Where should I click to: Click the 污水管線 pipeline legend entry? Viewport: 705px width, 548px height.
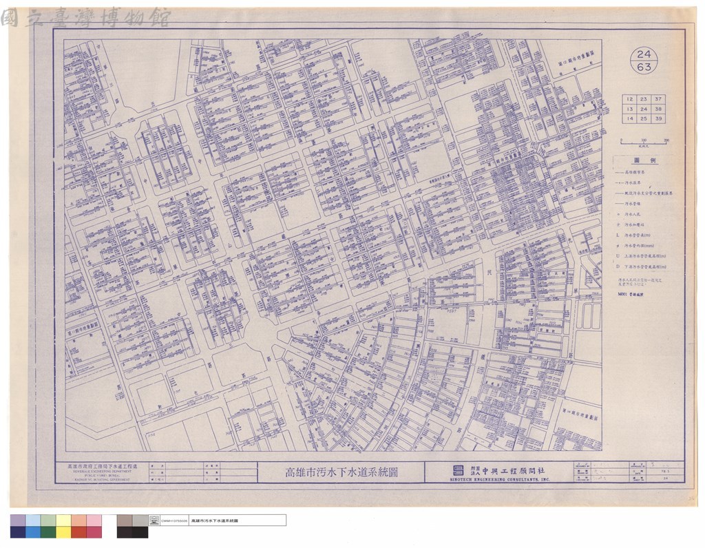(x=628, y=204)
